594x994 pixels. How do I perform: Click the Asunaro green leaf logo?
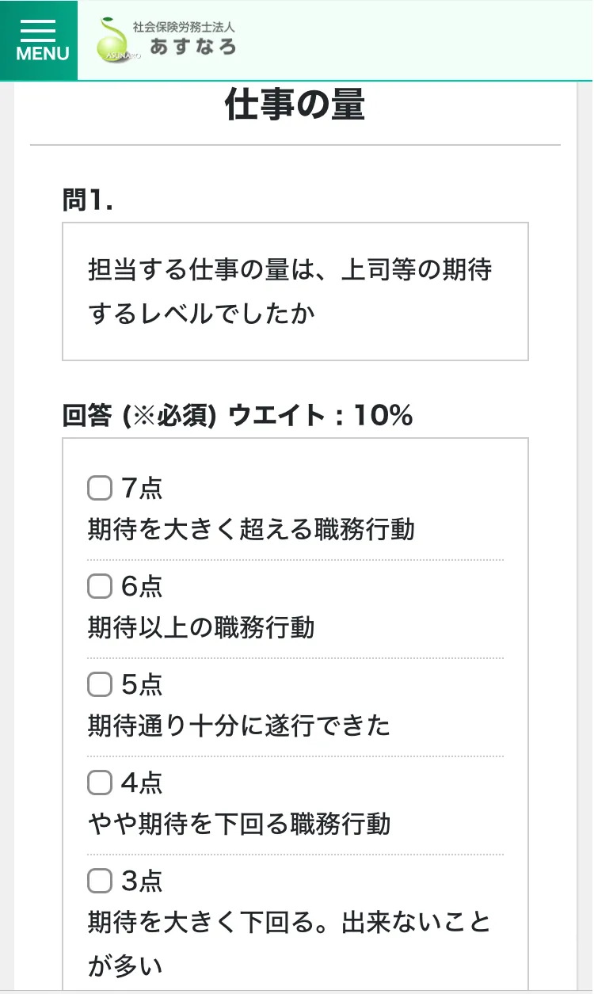click(x=116, y=41)
